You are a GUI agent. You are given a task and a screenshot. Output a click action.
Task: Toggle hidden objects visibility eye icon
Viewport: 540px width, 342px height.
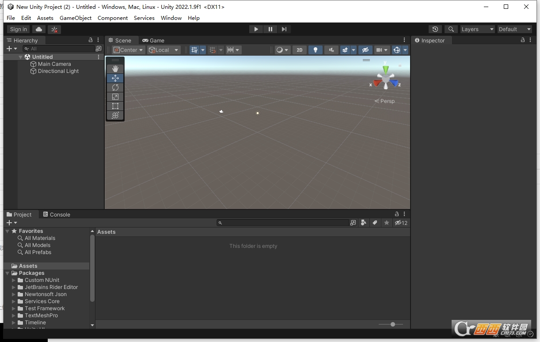pos(365,50)
